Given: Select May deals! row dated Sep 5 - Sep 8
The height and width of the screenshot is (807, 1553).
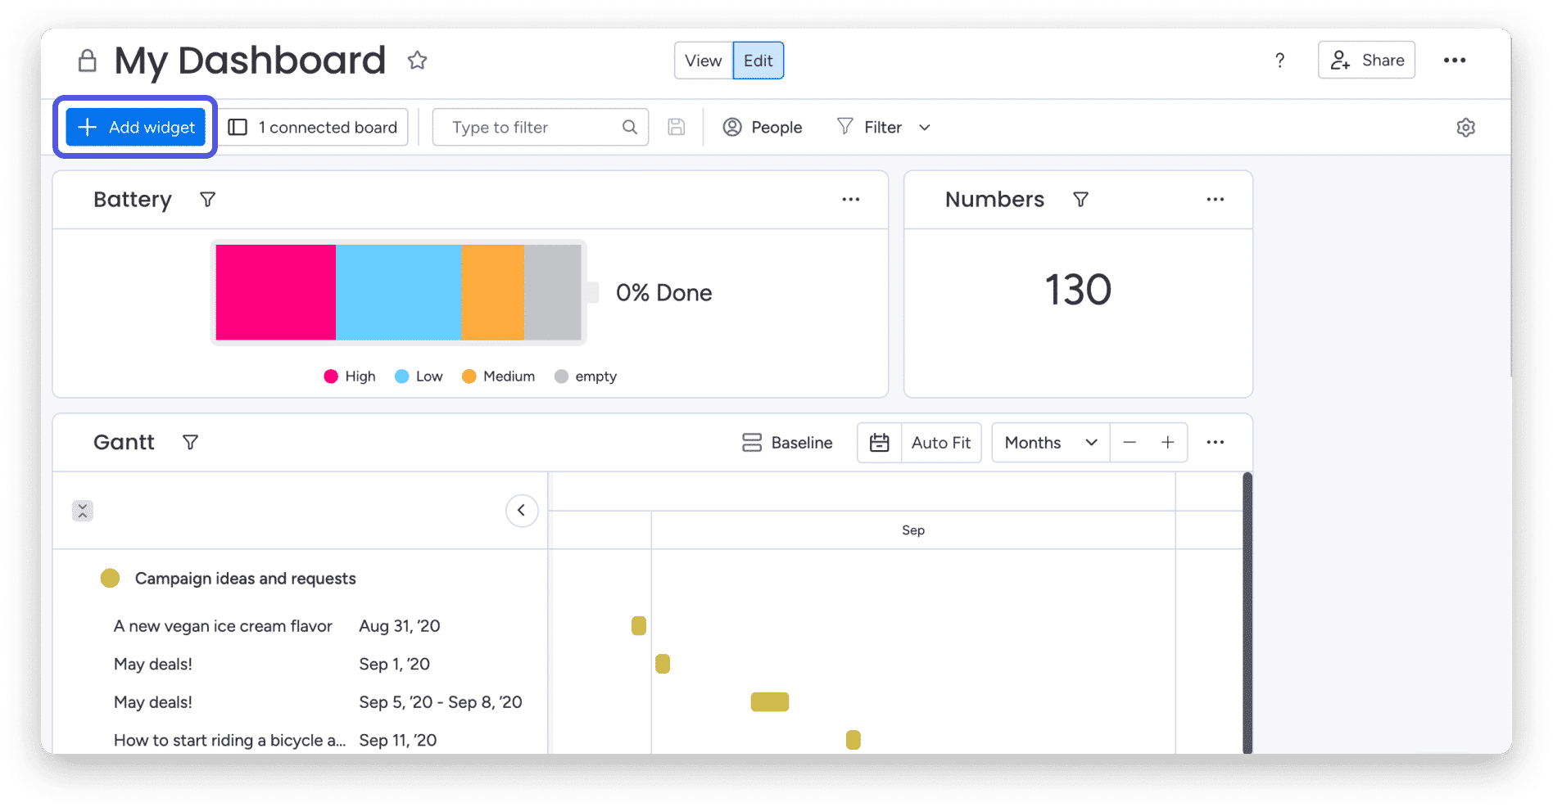Looking at the screenshot, I should tap(153, 702).
